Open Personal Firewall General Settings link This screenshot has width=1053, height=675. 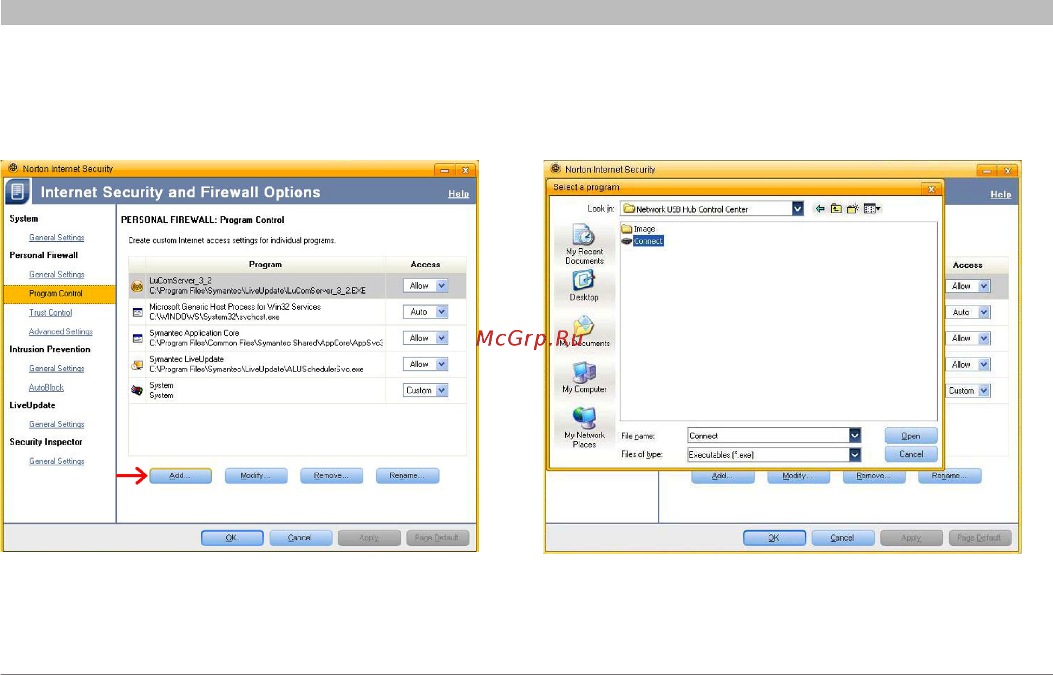pos(56,274)
